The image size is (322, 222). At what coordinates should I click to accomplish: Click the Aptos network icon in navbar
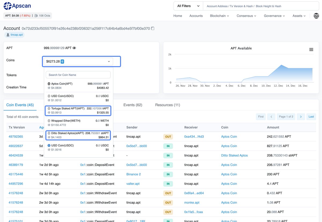point(316,16)
